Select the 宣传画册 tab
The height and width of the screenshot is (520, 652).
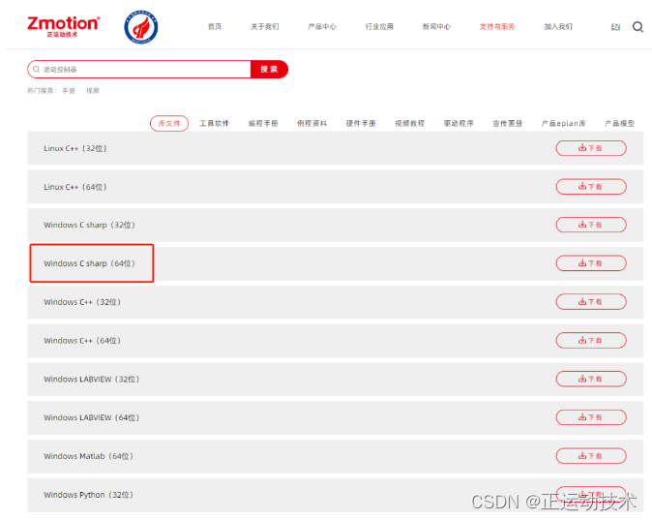(507, 123)
